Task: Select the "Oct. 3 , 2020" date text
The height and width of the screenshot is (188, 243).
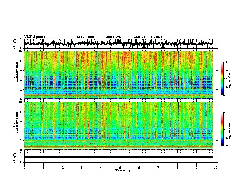Action: tap(86, 37)
